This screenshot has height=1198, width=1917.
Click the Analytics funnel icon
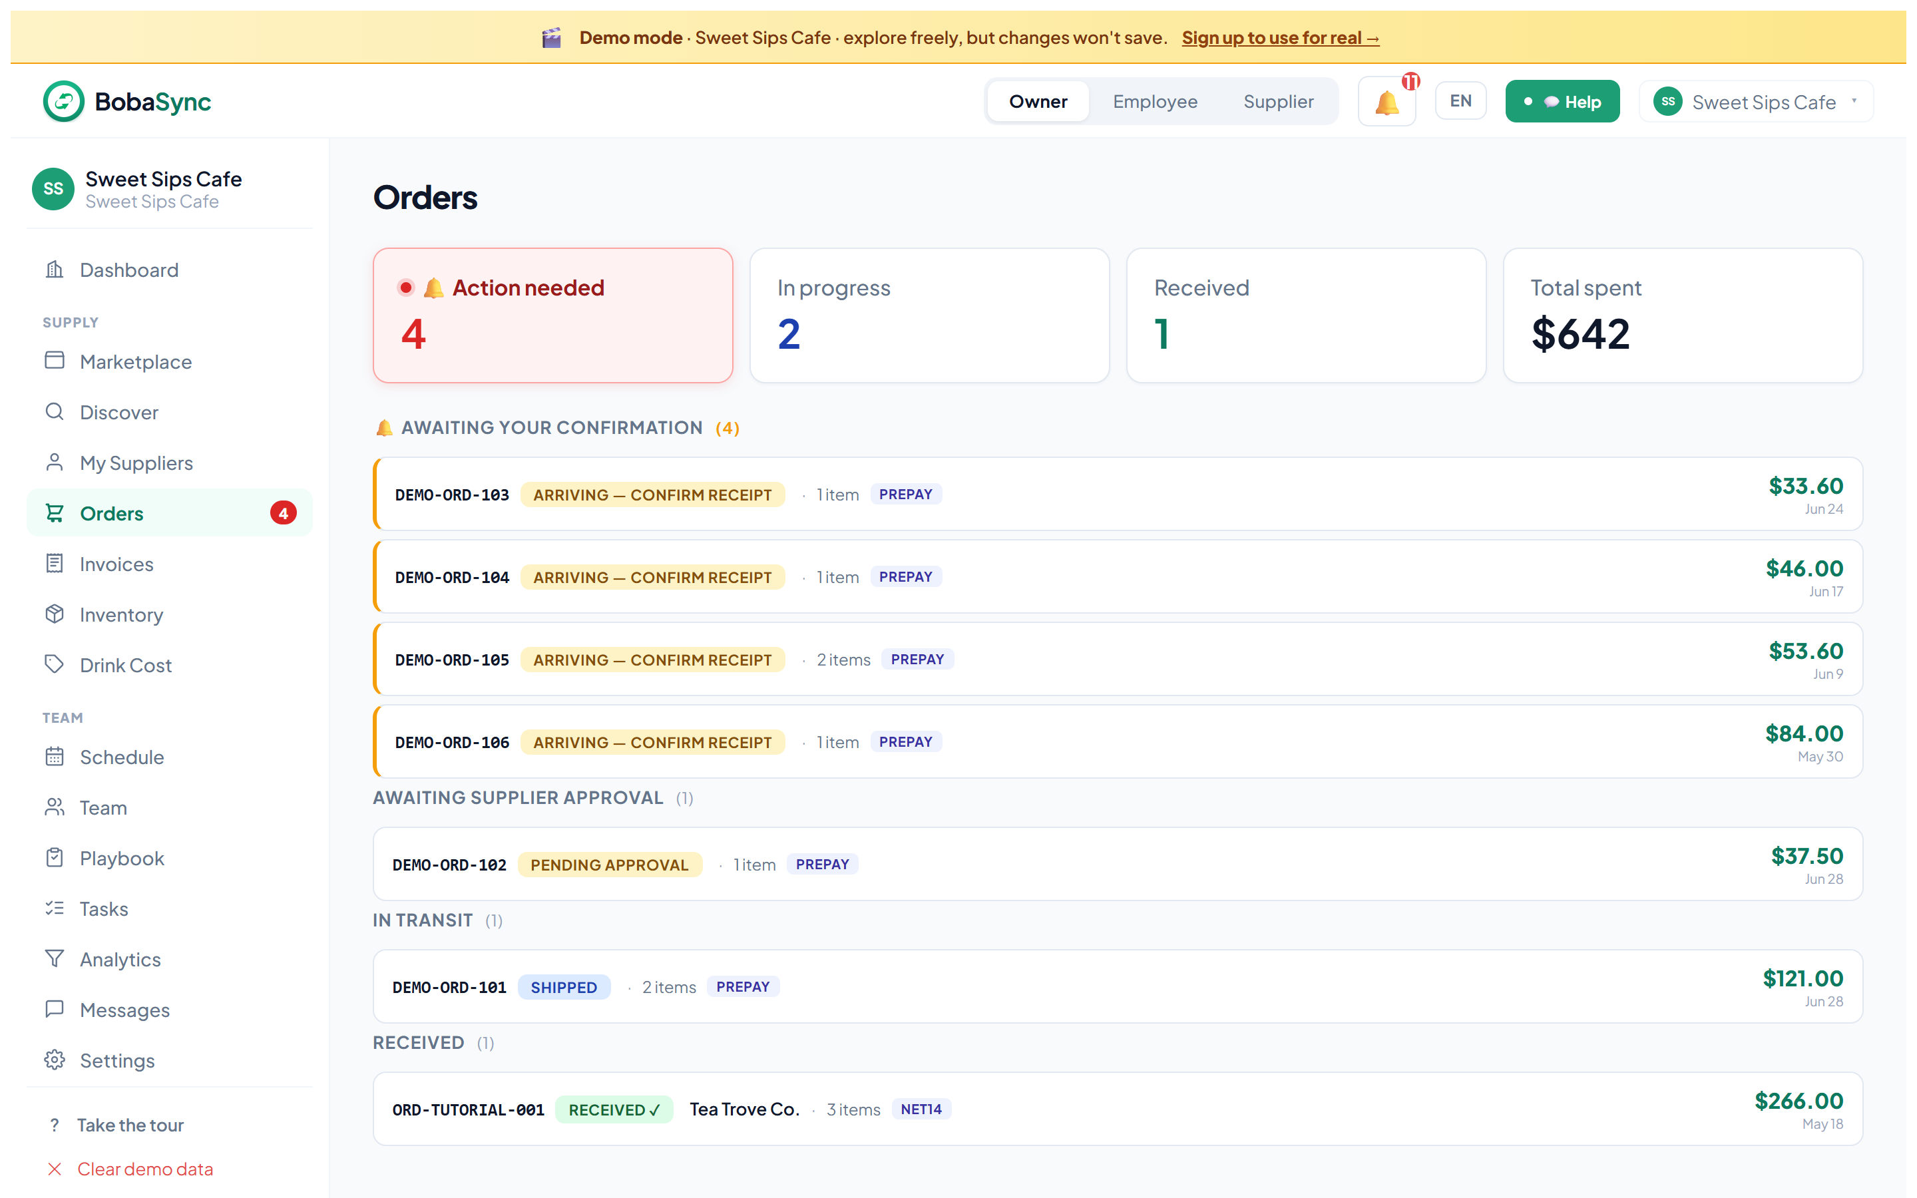(x=54, y=960)
